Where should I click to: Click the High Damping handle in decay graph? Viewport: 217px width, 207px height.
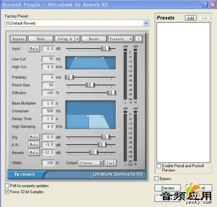coord(102,116)
